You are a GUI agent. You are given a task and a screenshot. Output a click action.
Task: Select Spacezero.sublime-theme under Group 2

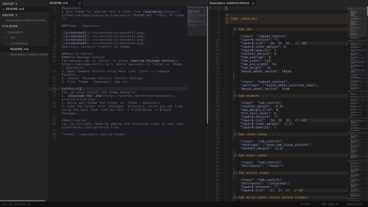click(x=26, y=20)
